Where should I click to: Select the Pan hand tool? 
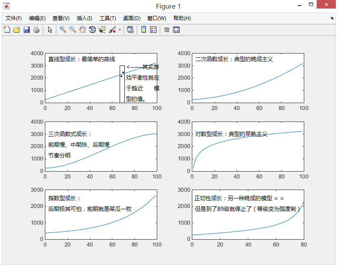coord(82,30)
